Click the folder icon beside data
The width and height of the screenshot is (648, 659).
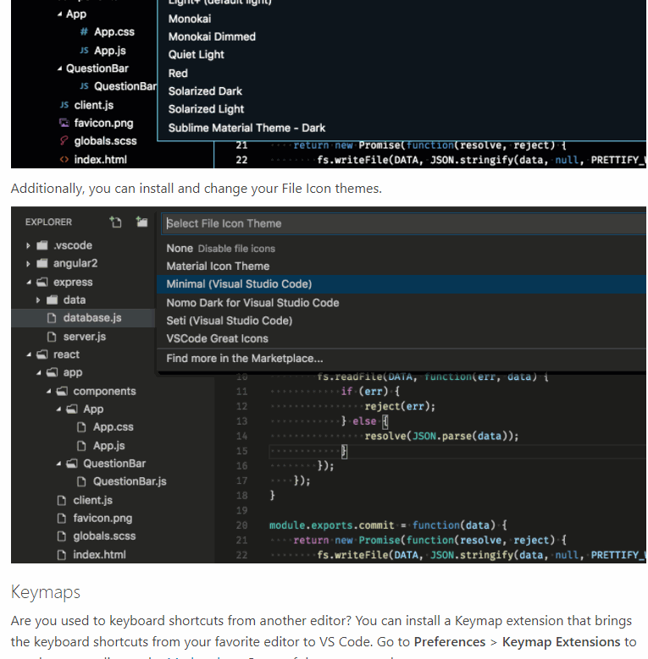coord(53,299)
